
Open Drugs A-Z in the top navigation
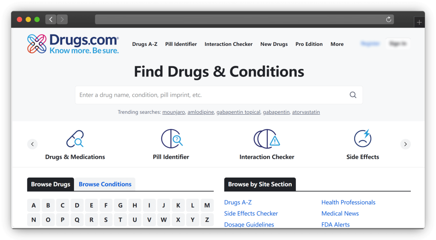pyautogui.click(x=145, y=44)
